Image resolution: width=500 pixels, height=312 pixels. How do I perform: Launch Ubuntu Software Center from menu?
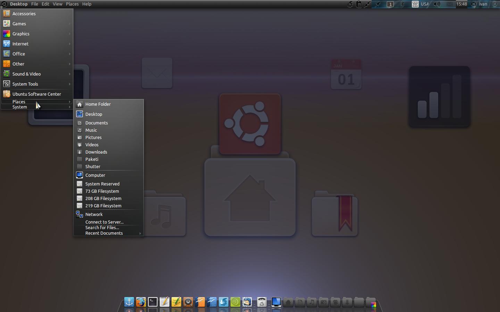(x=37, y=94)
